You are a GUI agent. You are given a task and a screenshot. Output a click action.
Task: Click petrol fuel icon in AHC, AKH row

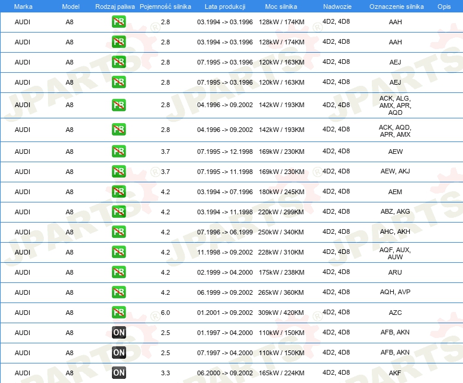(118, 232)
